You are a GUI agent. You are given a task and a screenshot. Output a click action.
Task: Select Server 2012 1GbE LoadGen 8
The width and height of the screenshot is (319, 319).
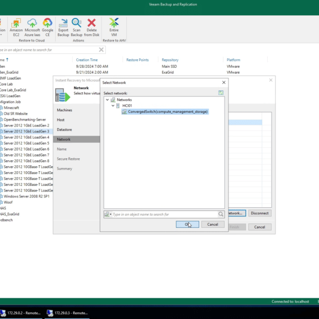coord(26,161)
